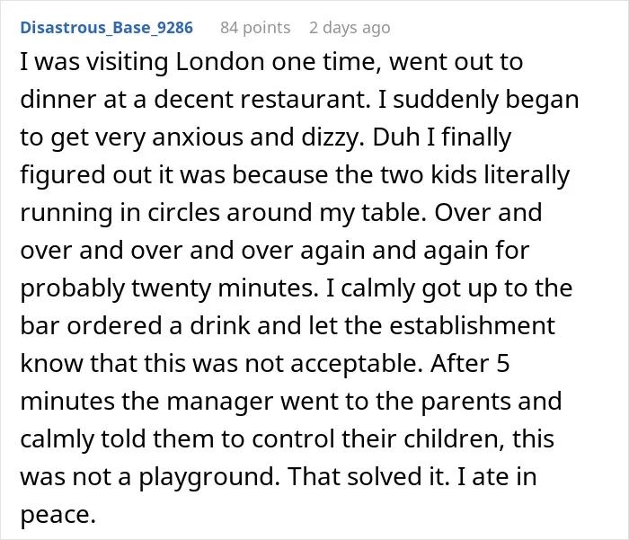
Task: Open the '2 days ago' timestamp permalink
Action: tap(350, 28)
